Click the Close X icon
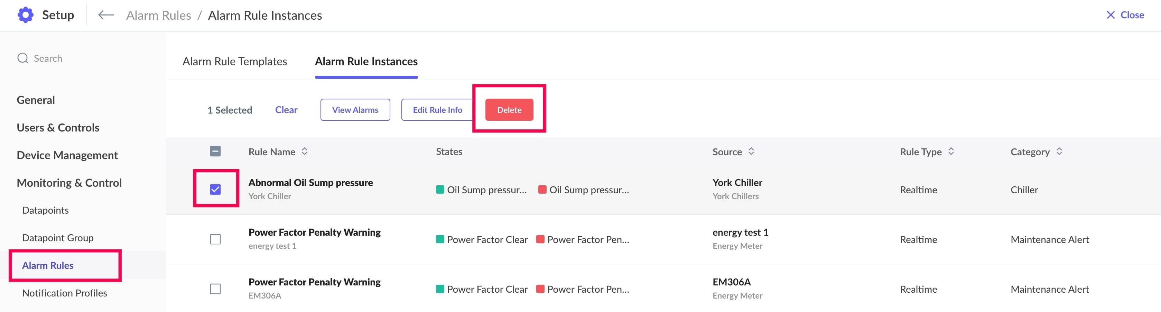Image resolution: width=1161 pixels, height=312 pixels. [x=1111, y=15]
